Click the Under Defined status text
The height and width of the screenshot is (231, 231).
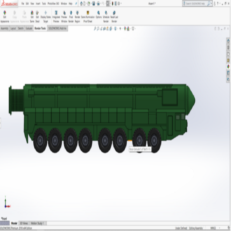point(181,228)
